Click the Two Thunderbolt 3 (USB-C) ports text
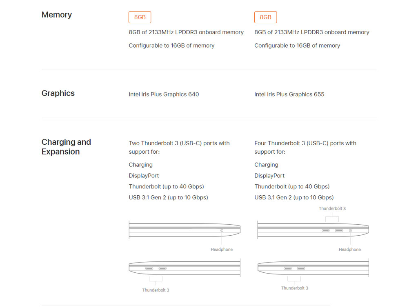Screen dimensions: 418x307 pos(179,147)
